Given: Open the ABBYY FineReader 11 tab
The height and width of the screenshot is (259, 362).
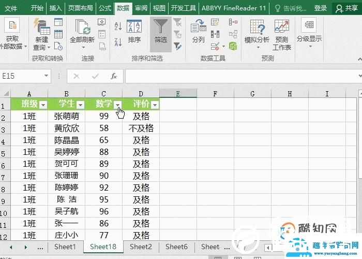Looking at the screenshot, I should [234, 8].
